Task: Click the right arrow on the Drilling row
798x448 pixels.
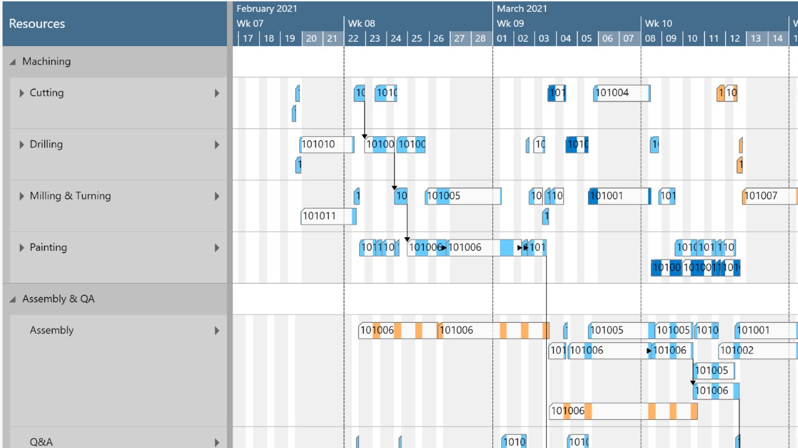Action: (217, 145)
